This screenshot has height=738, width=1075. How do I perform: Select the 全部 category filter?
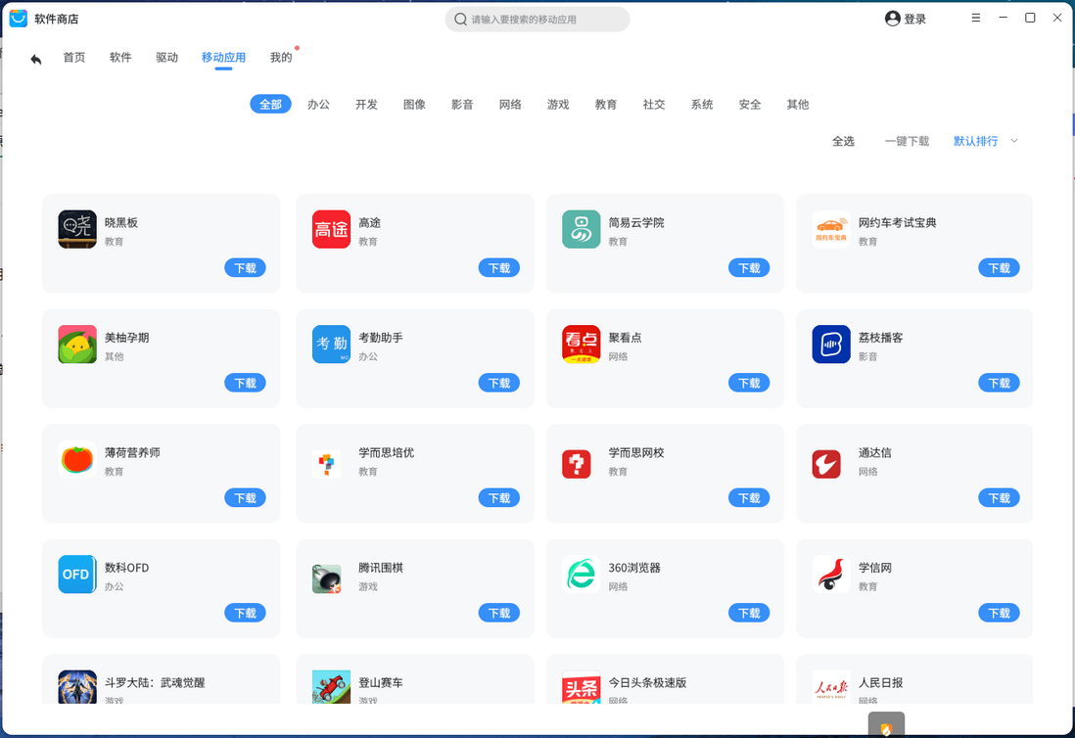tap(270, 104)
